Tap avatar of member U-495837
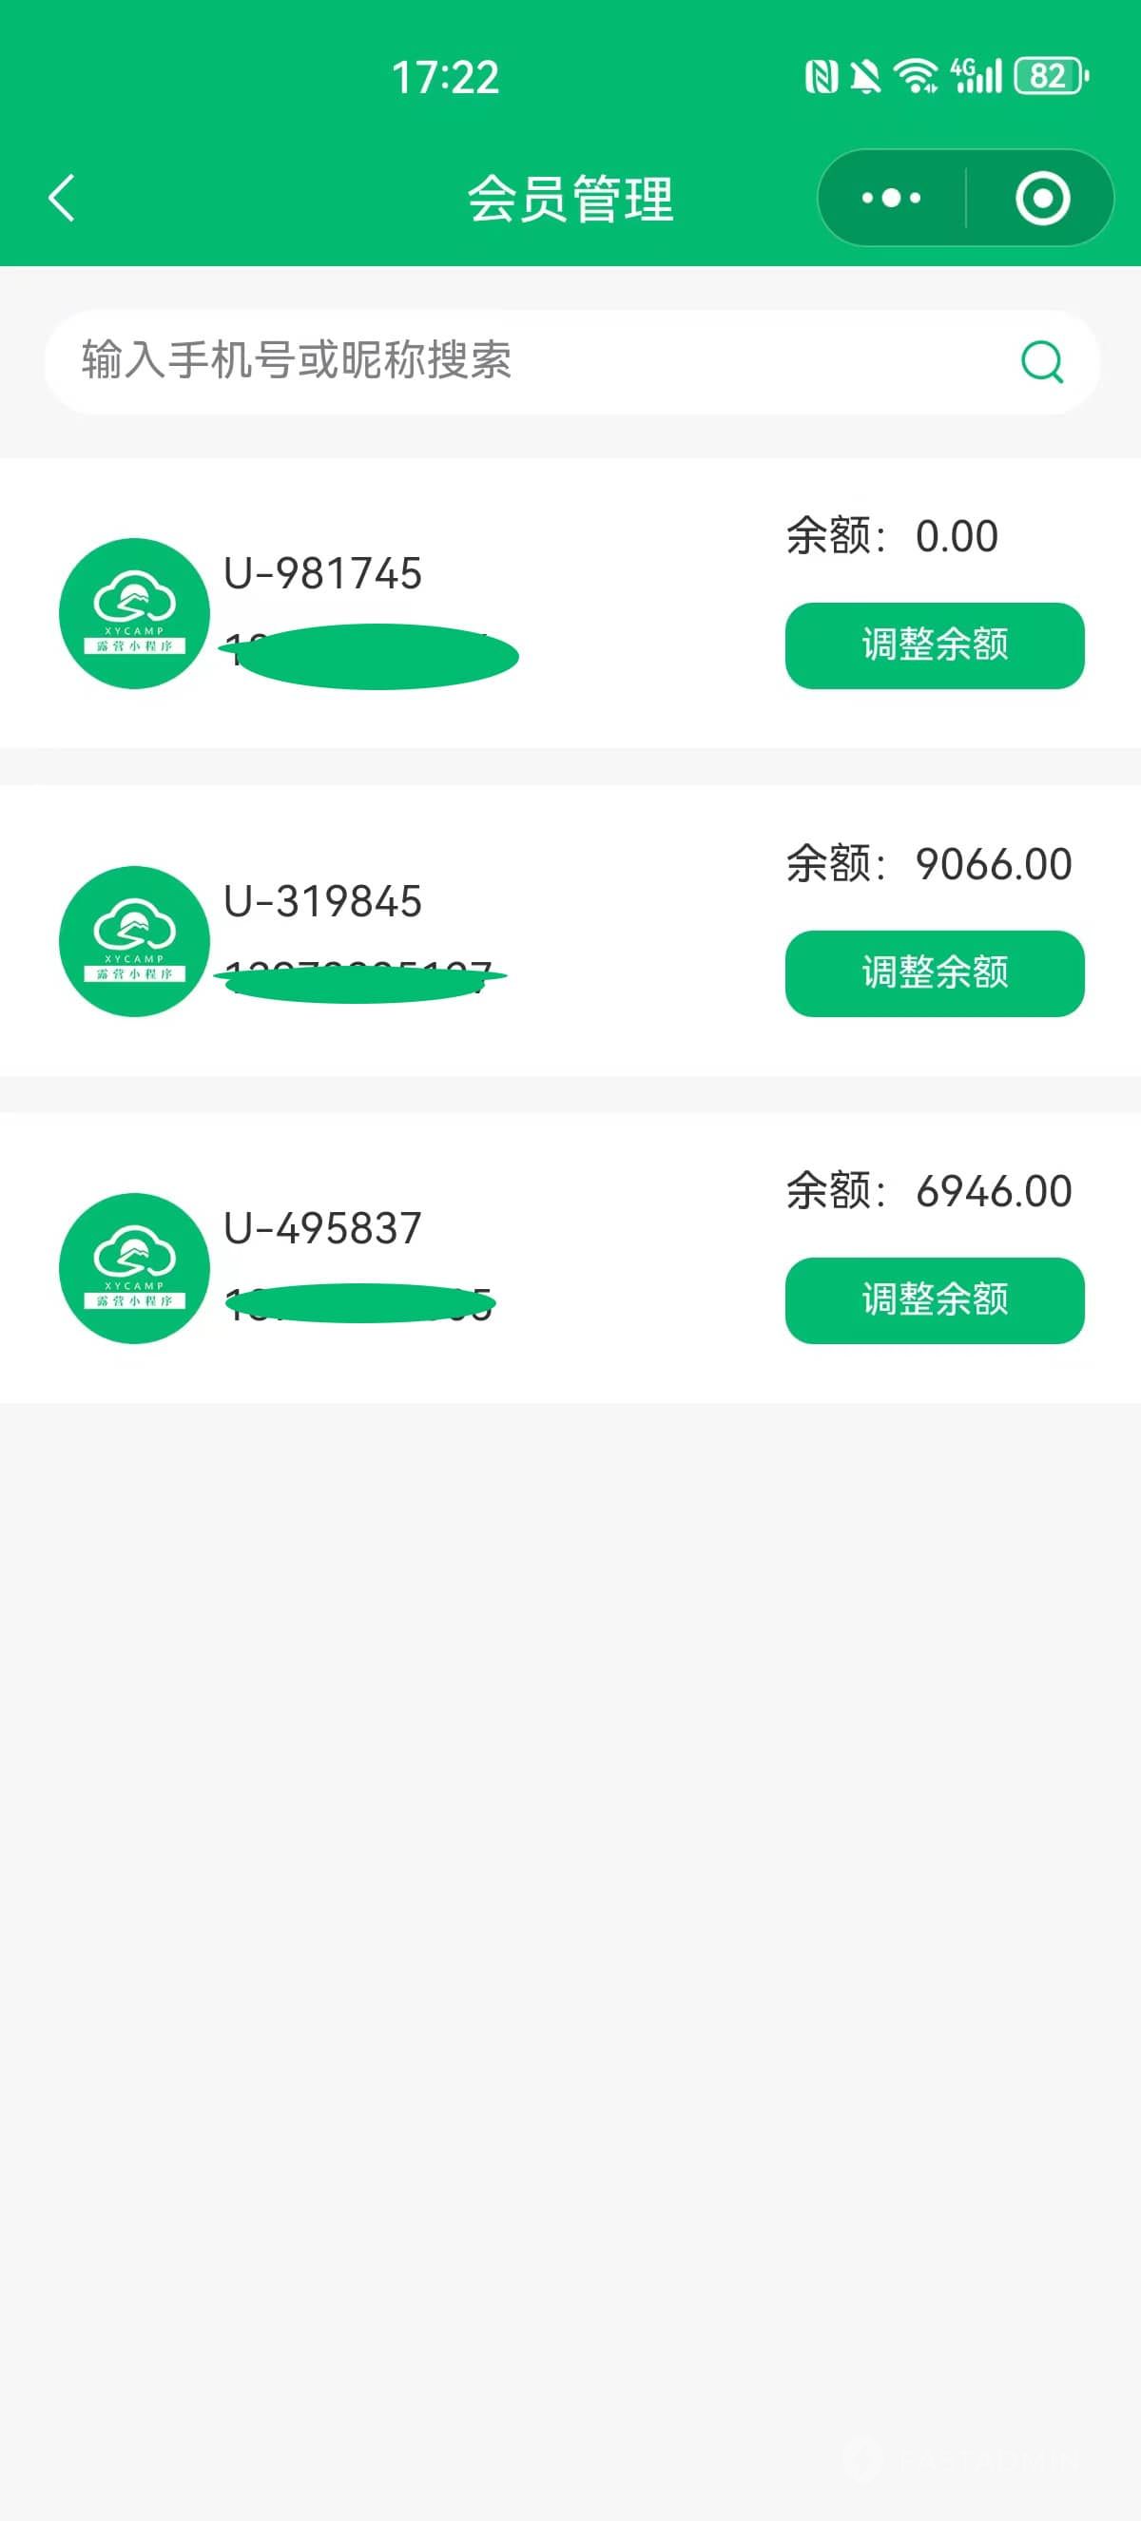This screenshot has width=1141, height=2521. [x=134, y=1268]
